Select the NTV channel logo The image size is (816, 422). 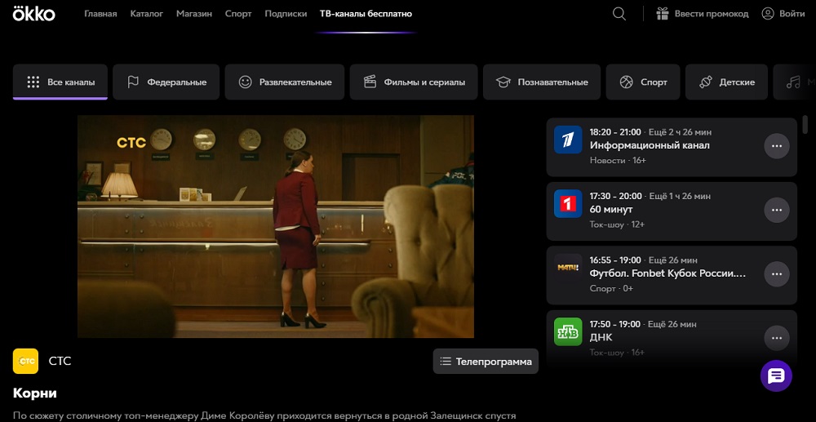[568, 331]
